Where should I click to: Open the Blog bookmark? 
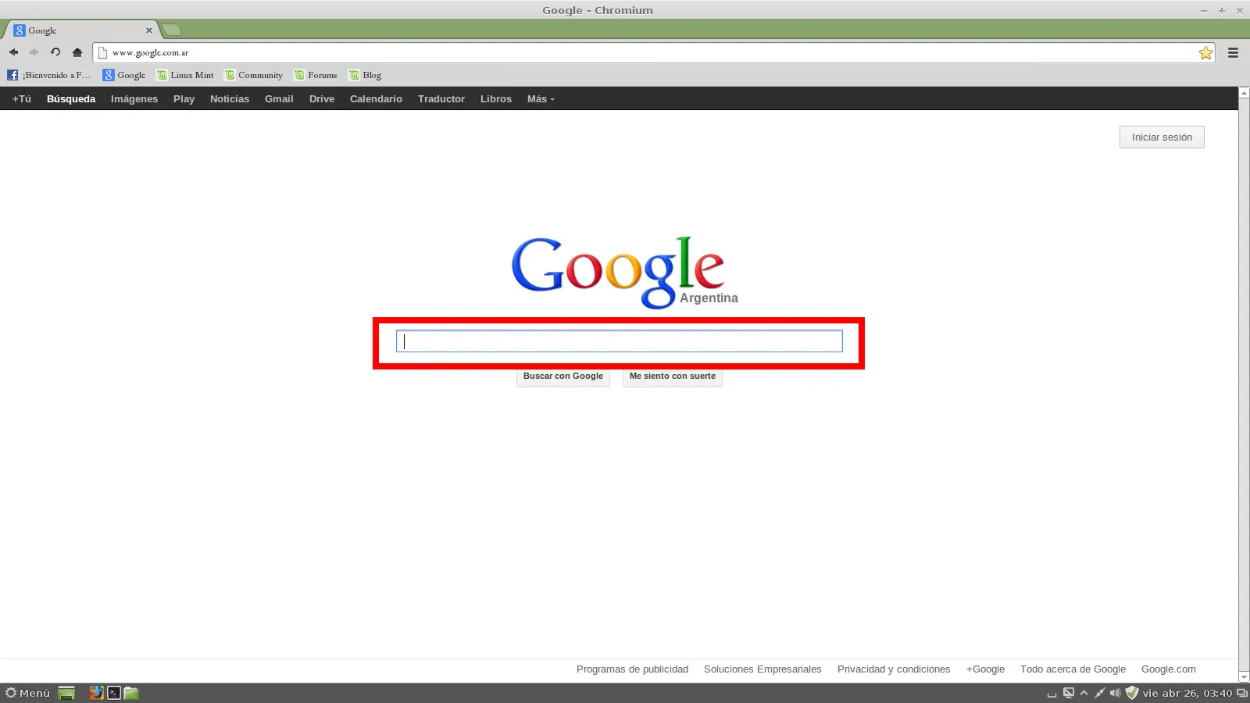[366, 75]
